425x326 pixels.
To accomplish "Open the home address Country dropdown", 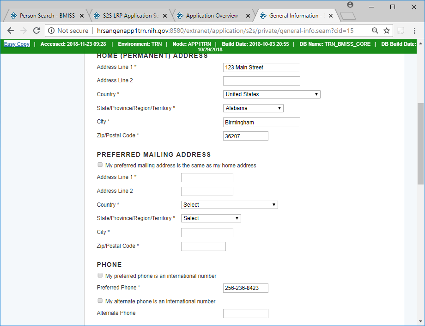I will tap(272, 94).
